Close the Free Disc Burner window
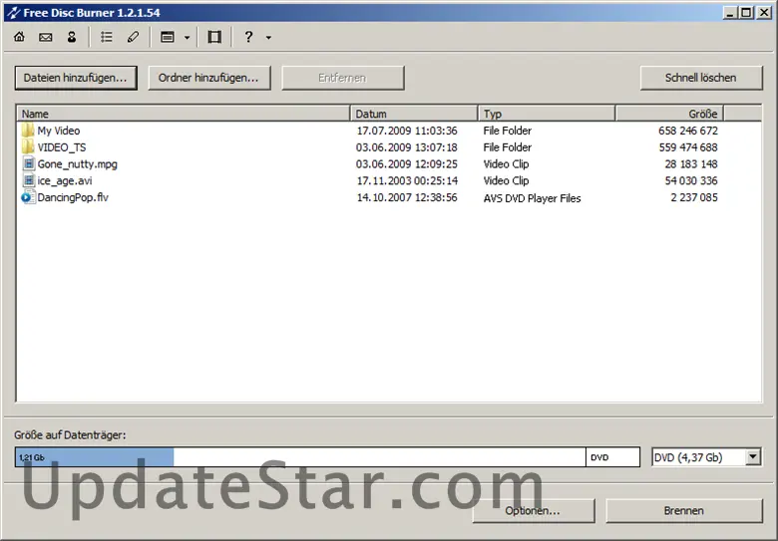Image resolution: width=778 pixels, height=541 pixels. pyautogui.click(x=765, y=13)
